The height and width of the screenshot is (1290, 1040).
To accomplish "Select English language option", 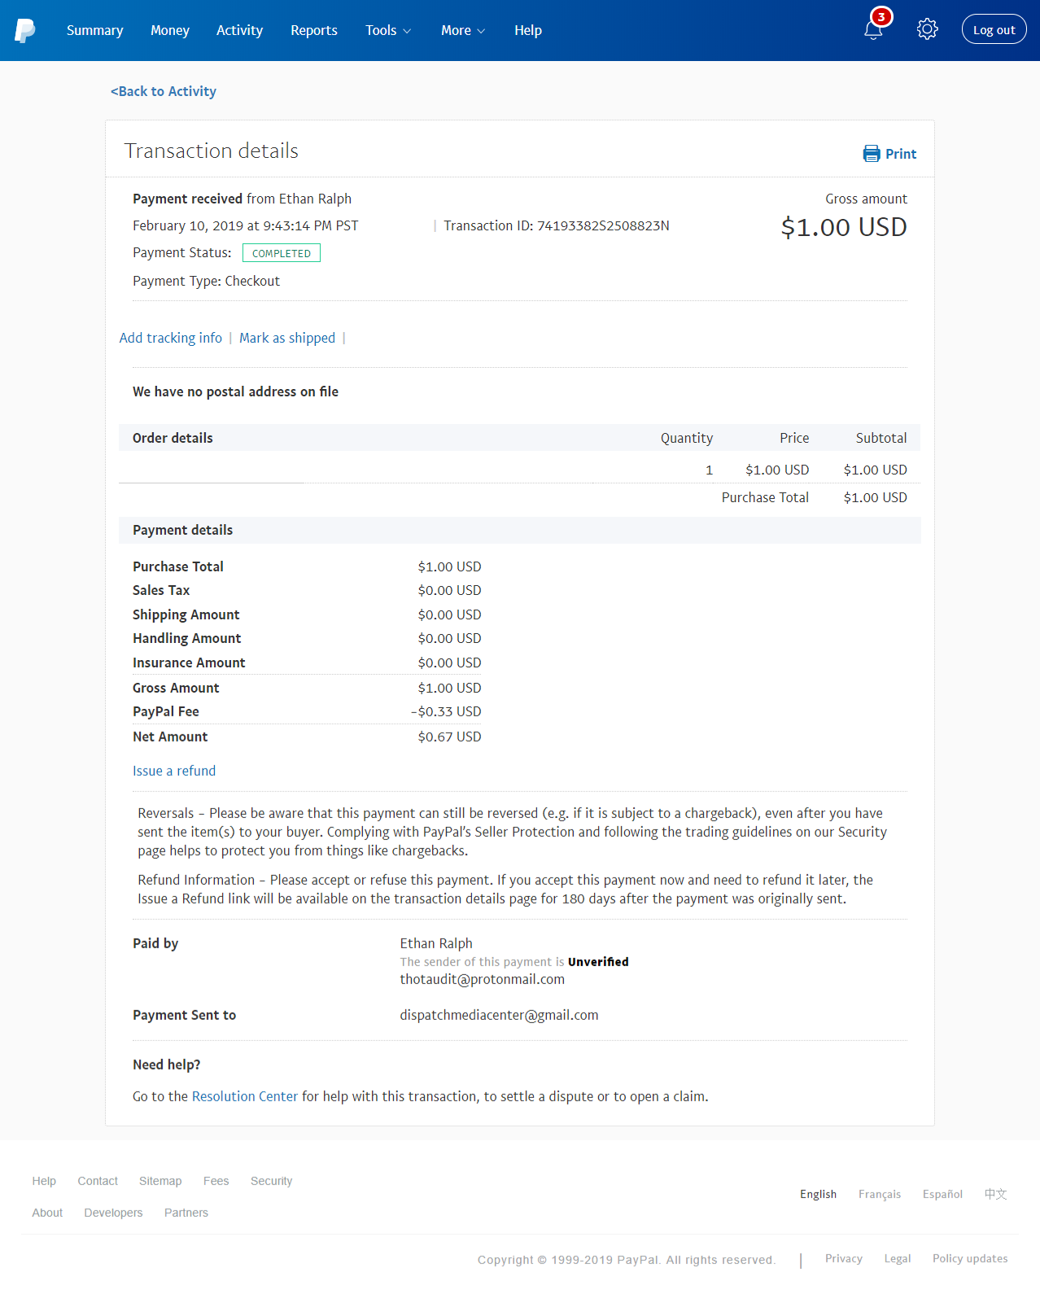I will pos(818,1194).
